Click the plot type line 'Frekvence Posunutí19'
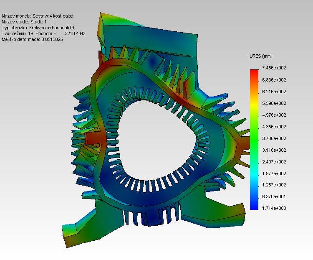The image size is (313, 260). 51,28
